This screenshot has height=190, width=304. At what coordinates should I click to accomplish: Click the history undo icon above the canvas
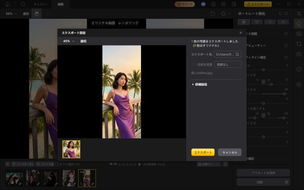pos(213,14)
